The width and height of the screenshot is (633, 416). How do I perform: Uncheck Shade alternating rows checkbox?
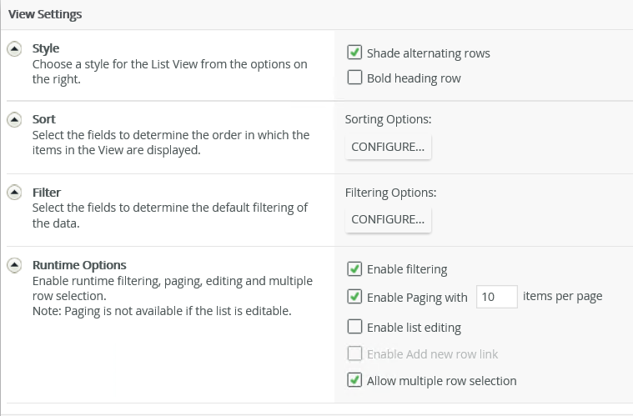(x=354, y=53)
